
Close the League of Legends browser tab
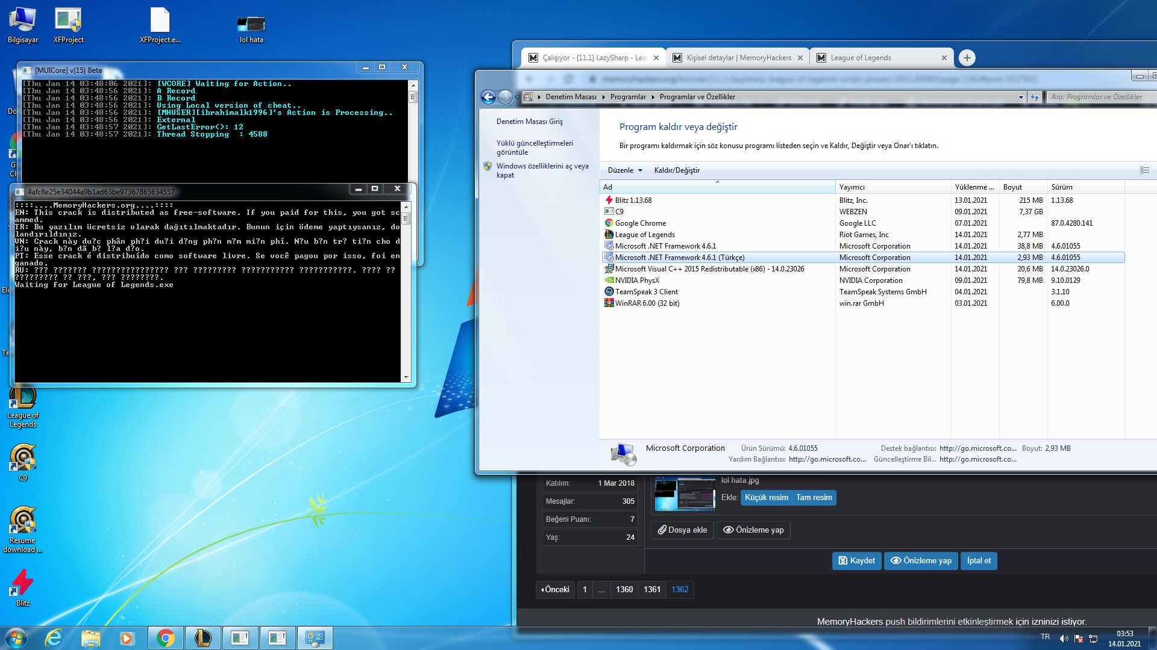pos(944,58)
